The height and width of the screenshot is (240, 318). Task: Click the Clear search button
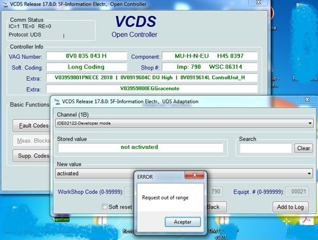tap(303, 148)
